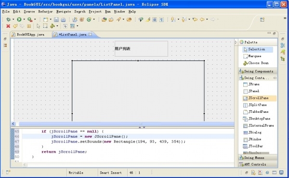Click the Run green play icon
This screenshot has width=289, height=178.
click(x=19, y=19)
